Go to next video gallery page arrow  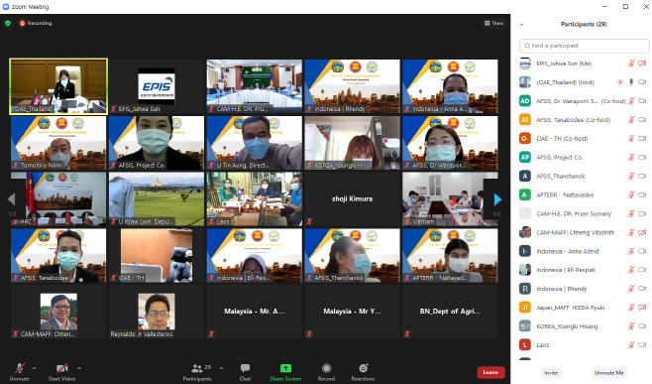tap(497, 199)
